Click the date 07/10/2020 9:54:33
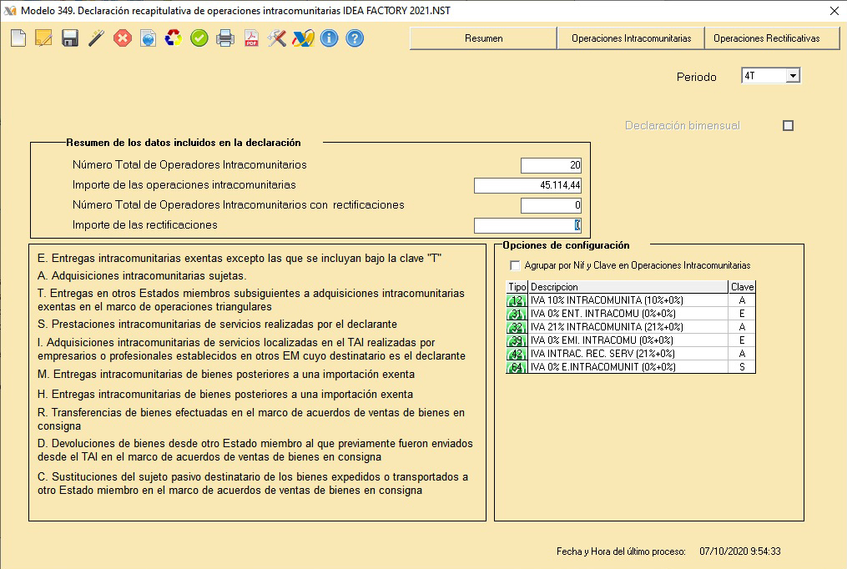Screen dimensions: 847x569 [740, 551]
